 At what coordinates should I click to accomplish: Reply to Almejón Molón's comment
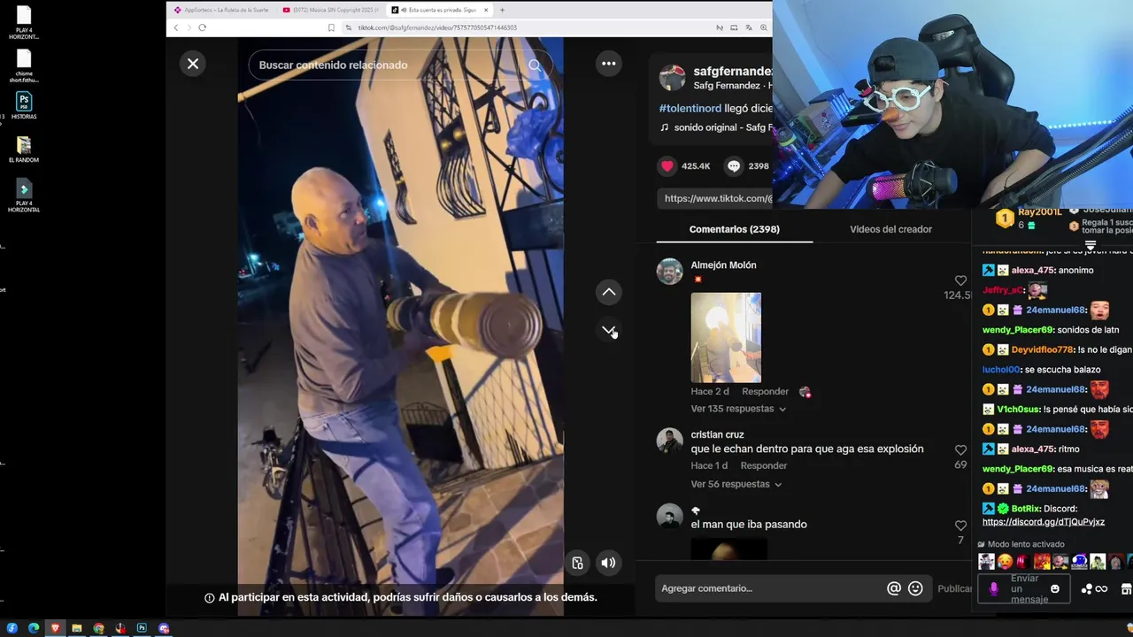coord(765,391)
